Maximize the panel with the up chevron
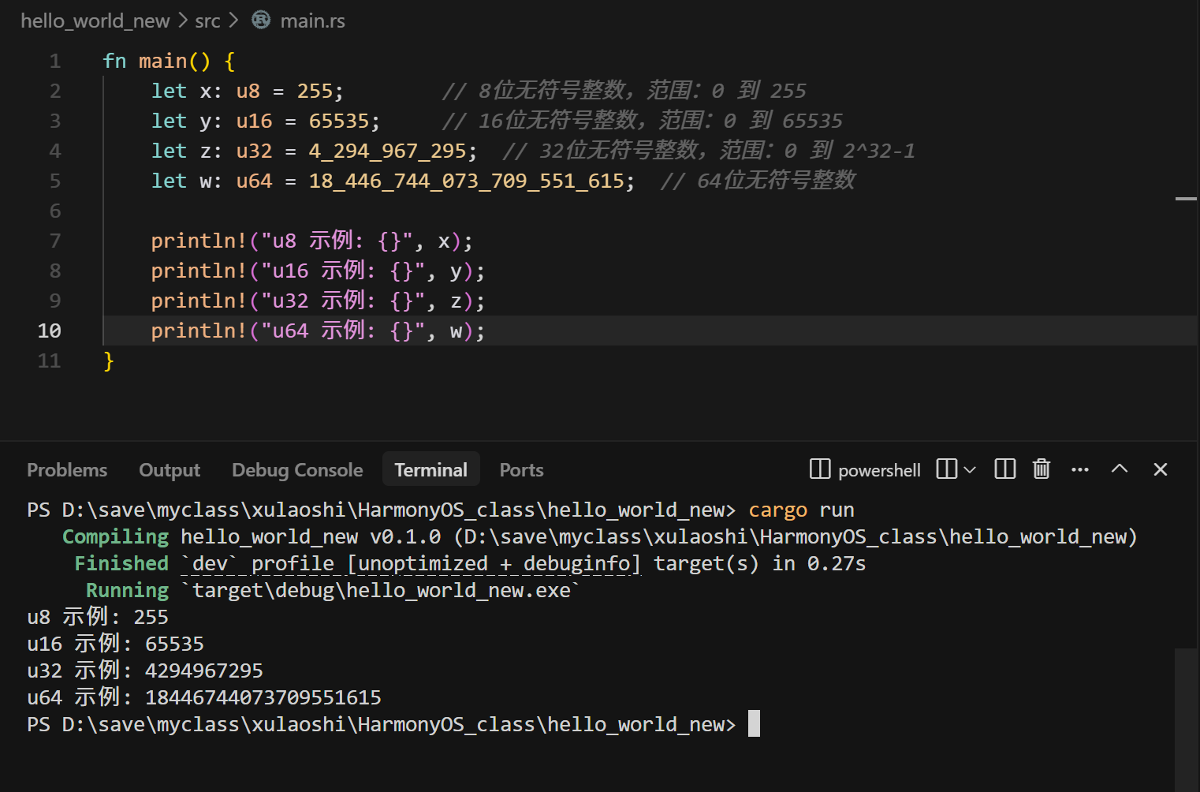This screenshot has width=1200, height=792. point(1120,469)
